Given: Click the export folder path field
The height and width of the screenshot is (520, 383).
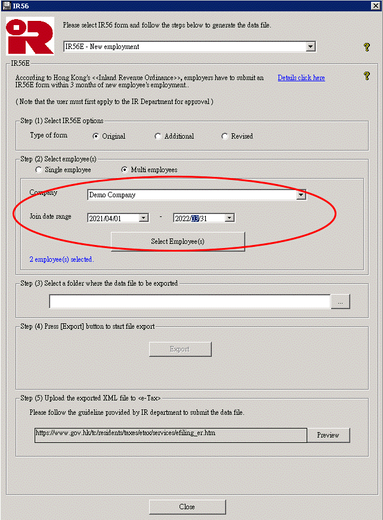Looking at the screenshot, I should (x=189, y=302).
